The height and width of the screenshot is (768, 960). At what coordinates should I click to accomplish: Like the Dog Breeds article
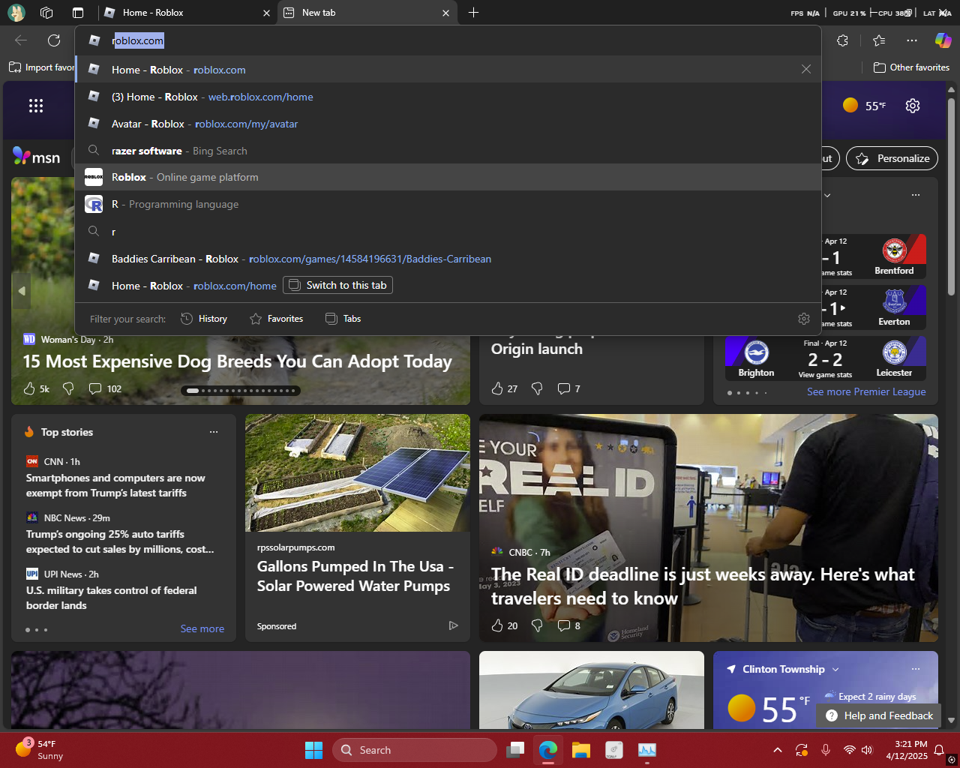click(x=36, y=388)
